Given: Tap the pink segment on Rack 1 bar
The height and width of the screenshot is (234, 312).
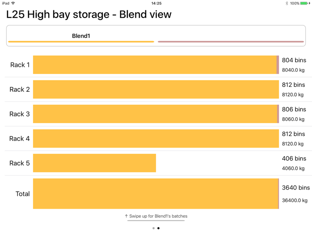Looking at the screenshot, I should click(278, 65).
